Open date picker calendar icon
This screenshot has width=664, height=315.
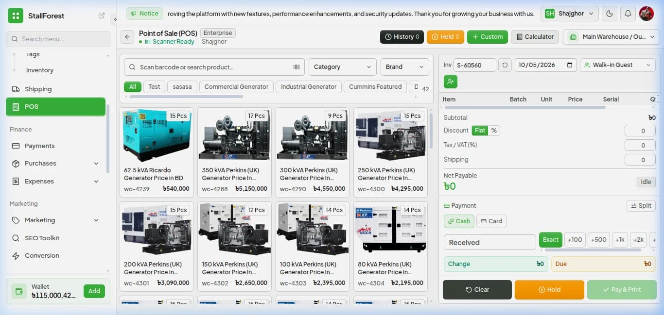[x=570, y=65]
